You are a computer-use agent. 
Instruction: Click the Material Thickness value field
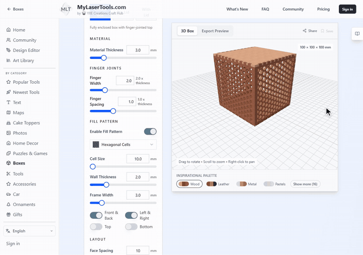[x=138, y=50]
